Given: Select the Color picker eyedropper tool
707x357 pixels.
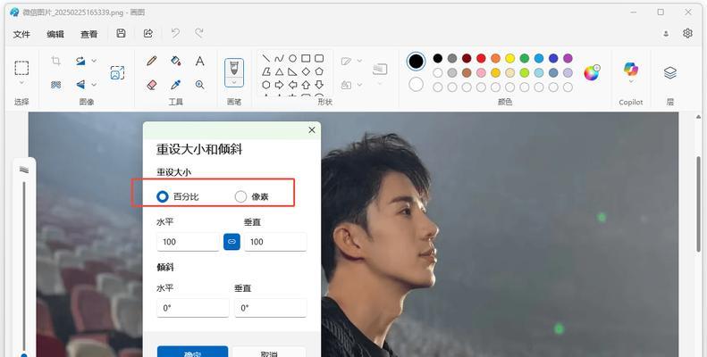Looking at the screenshot, I should (x=176, y=85).
